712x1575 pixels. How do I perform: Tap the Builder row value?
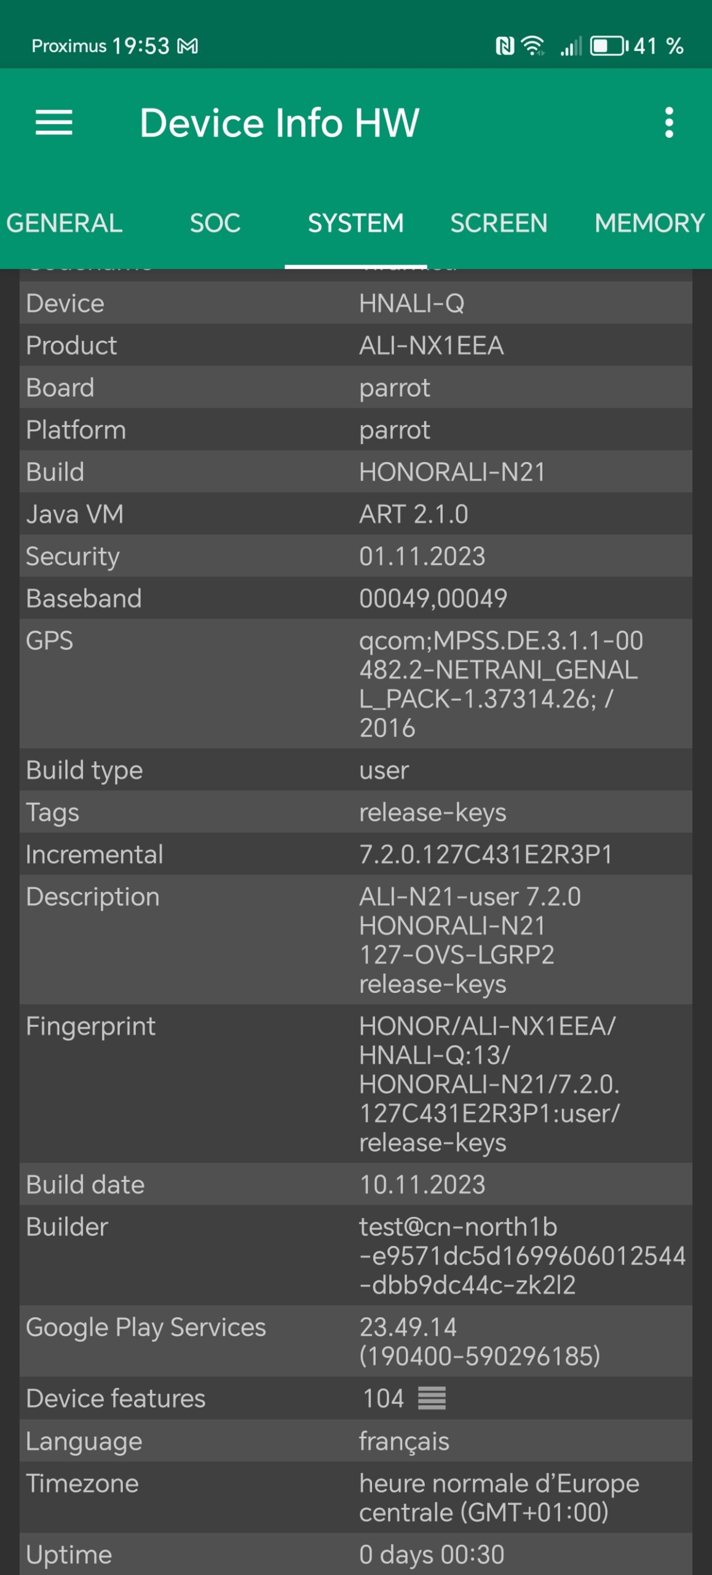(521, 1256)
